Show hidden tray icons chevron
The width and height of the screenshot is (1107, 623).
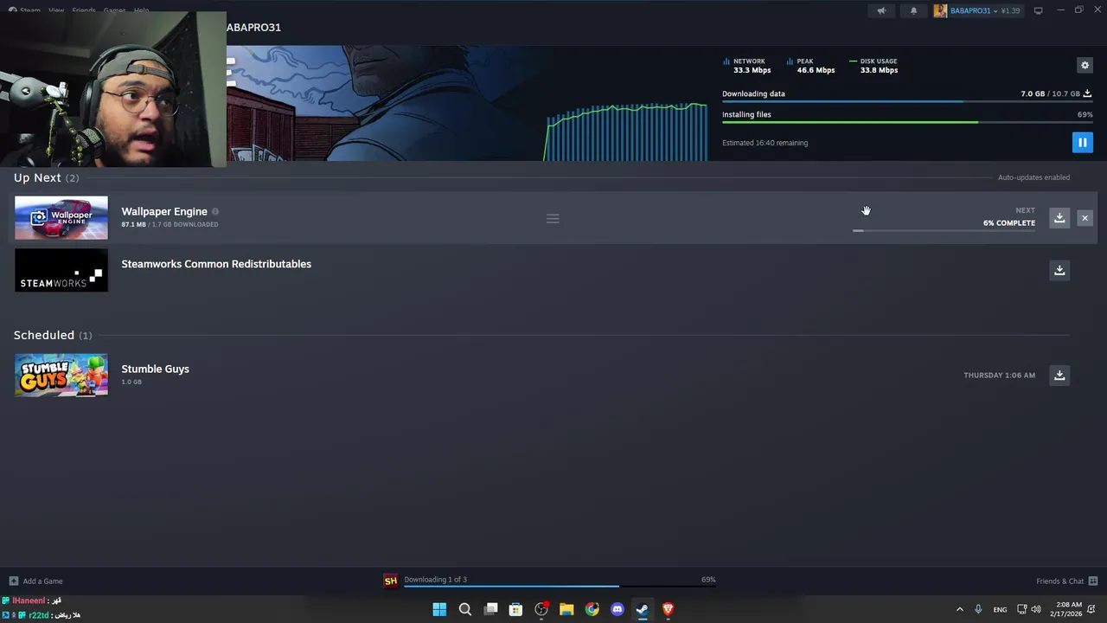pyautogui.click(x=959, y=609)
